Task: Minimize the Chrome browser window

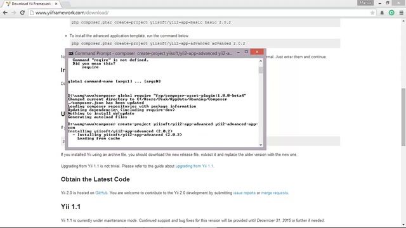Action: tap(379, 3)
